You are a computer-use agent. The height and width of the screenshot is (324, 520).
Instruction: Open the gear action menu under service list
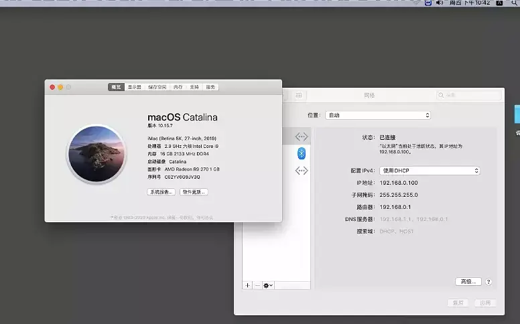tap(268, 285)
